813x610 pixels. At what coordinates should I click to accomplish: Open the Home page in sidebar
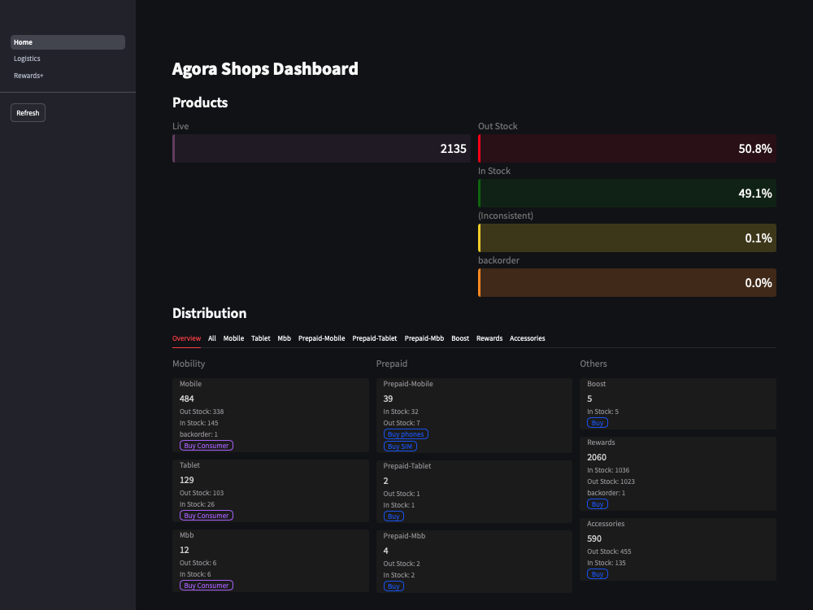(x=67, y=42)
